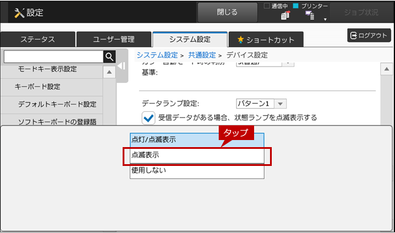The height and width of the screenshot is (233, 395).
Task: Follow the システム設定 breadcrumb link
Action: click(157, 55)
